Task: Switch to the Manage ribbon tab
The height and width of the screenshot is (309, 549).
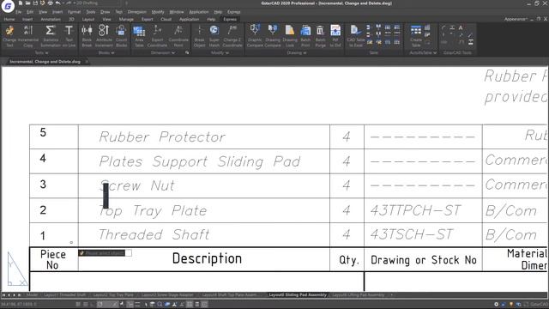Action: pos(126,19)
